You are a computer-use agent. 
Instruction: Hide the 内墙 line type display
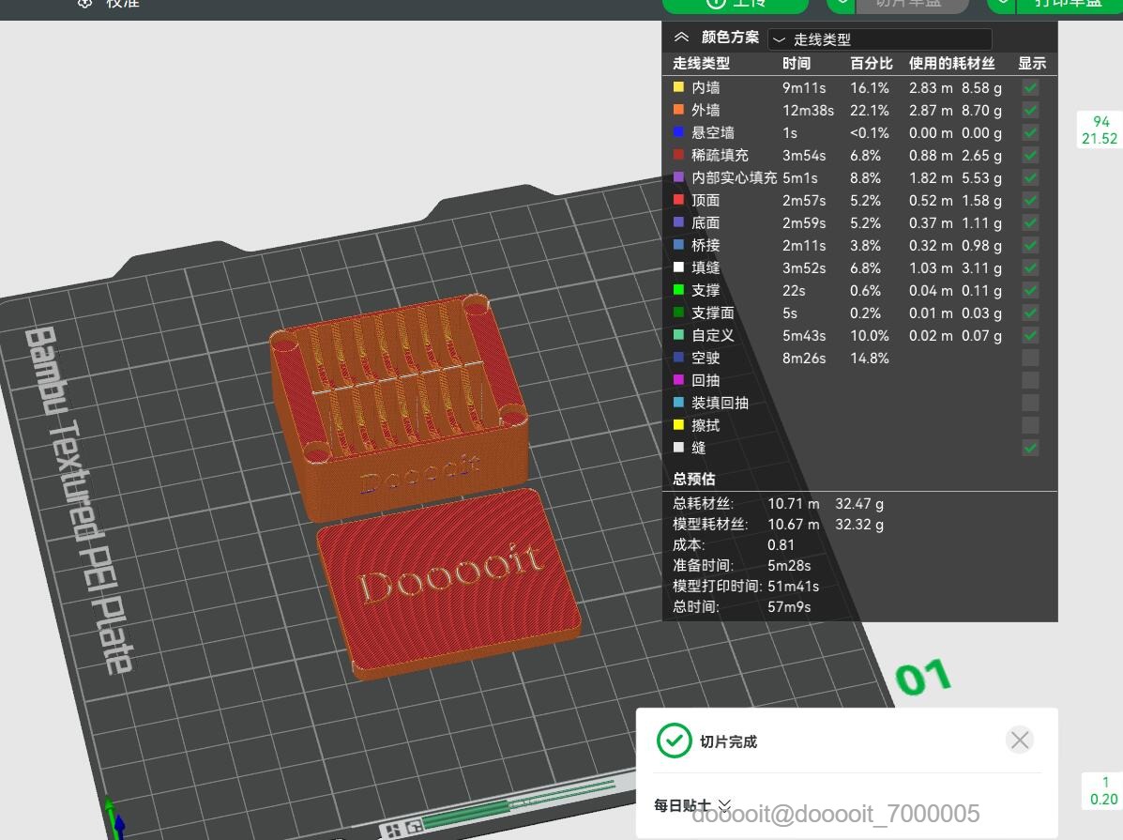click(x=1030, y=87)
